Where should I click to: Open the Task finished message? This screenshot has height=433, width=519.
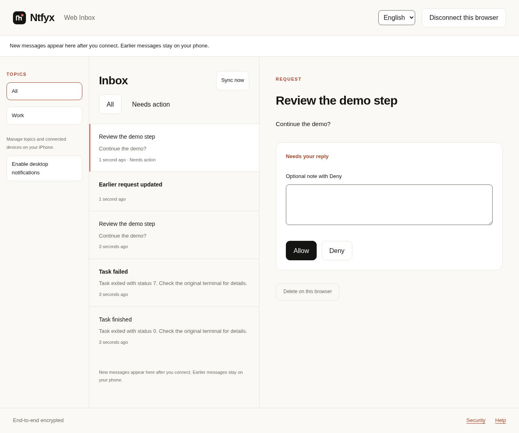[174, 331]
